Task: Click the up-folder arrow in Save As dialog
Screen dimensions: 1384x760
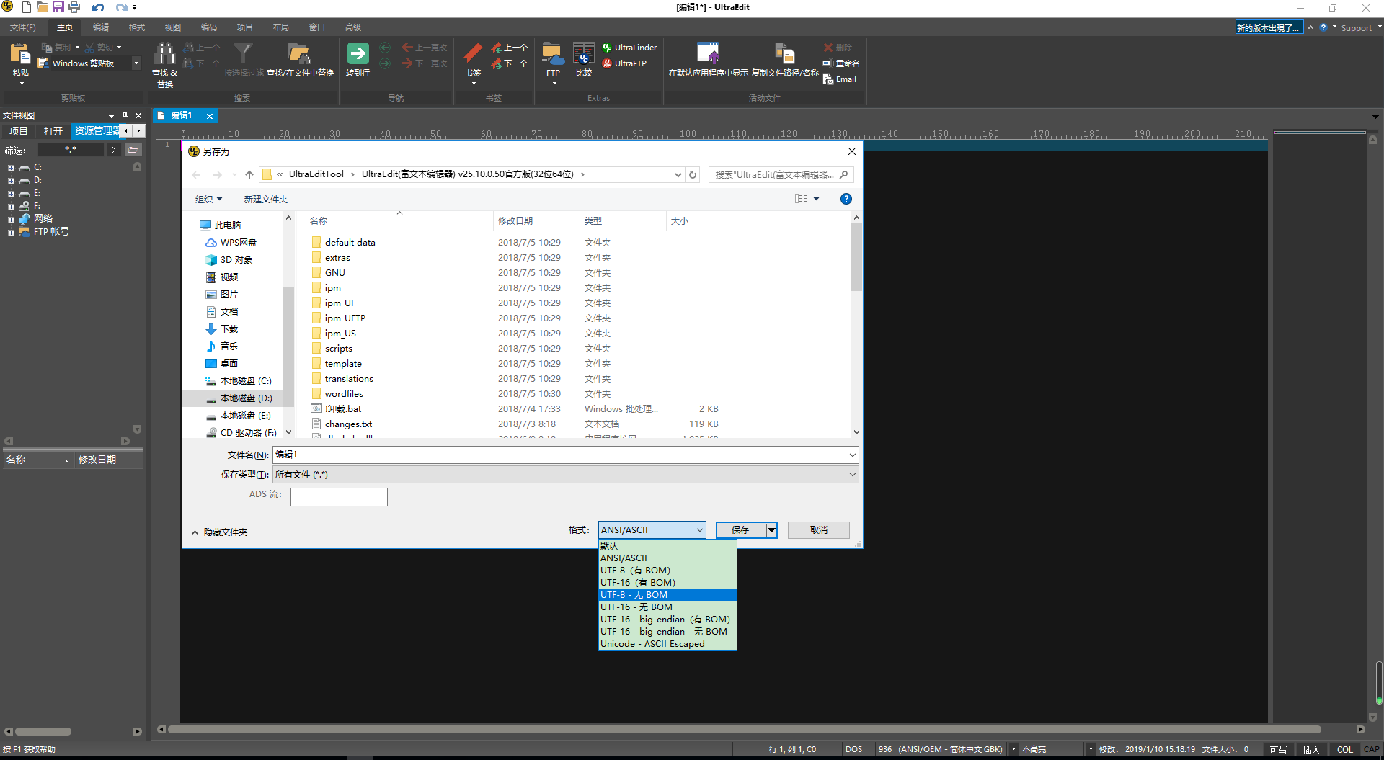Action: pyautogui.click(x=249, y=174)
